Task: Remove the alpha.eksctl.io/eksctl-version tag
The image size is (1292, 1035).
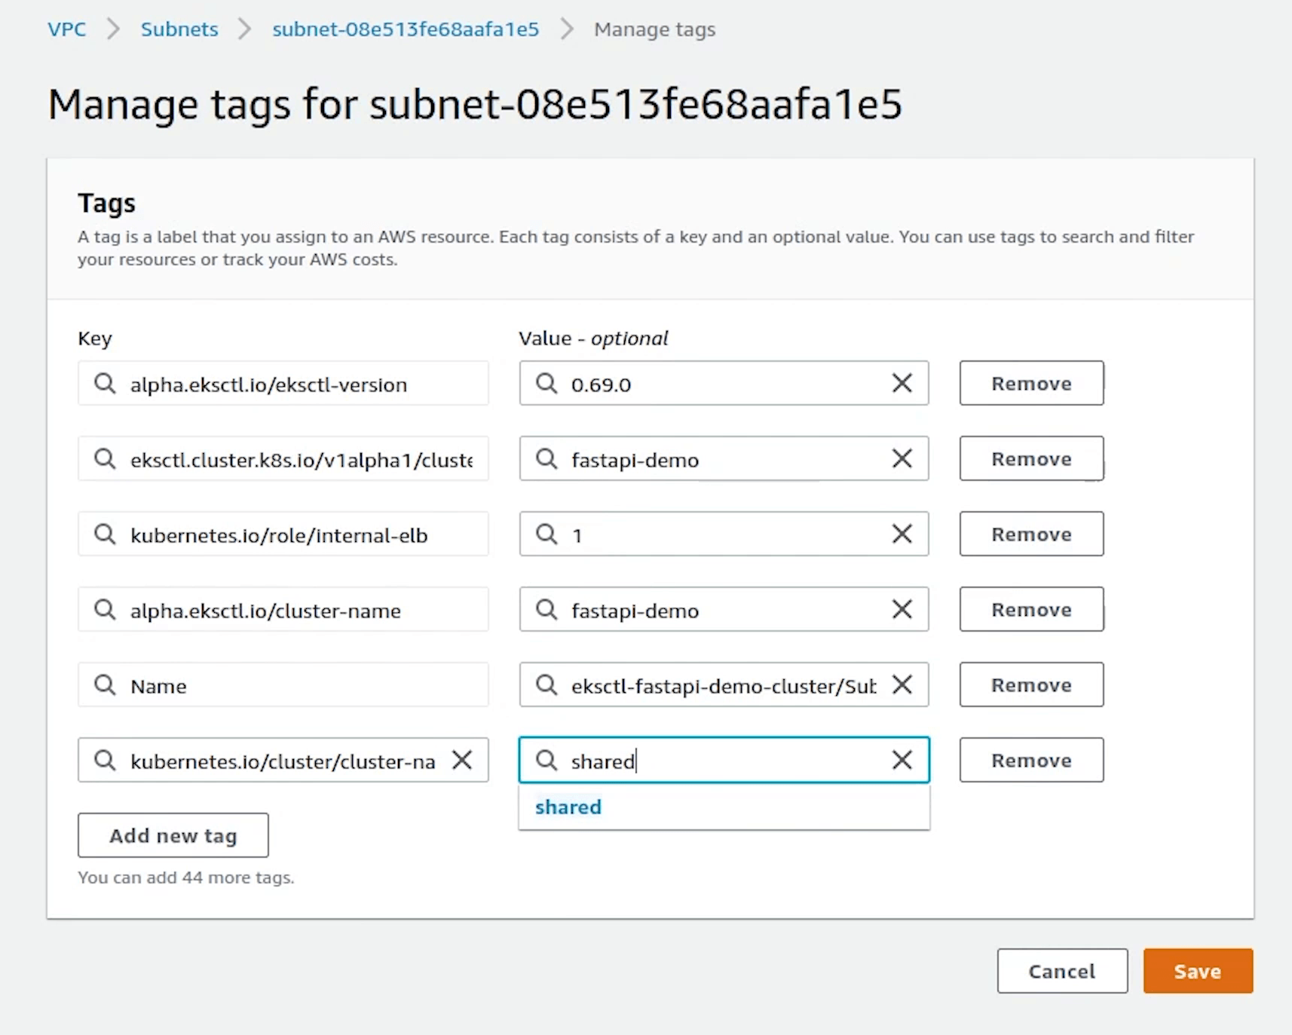Action: point(1030,383)
